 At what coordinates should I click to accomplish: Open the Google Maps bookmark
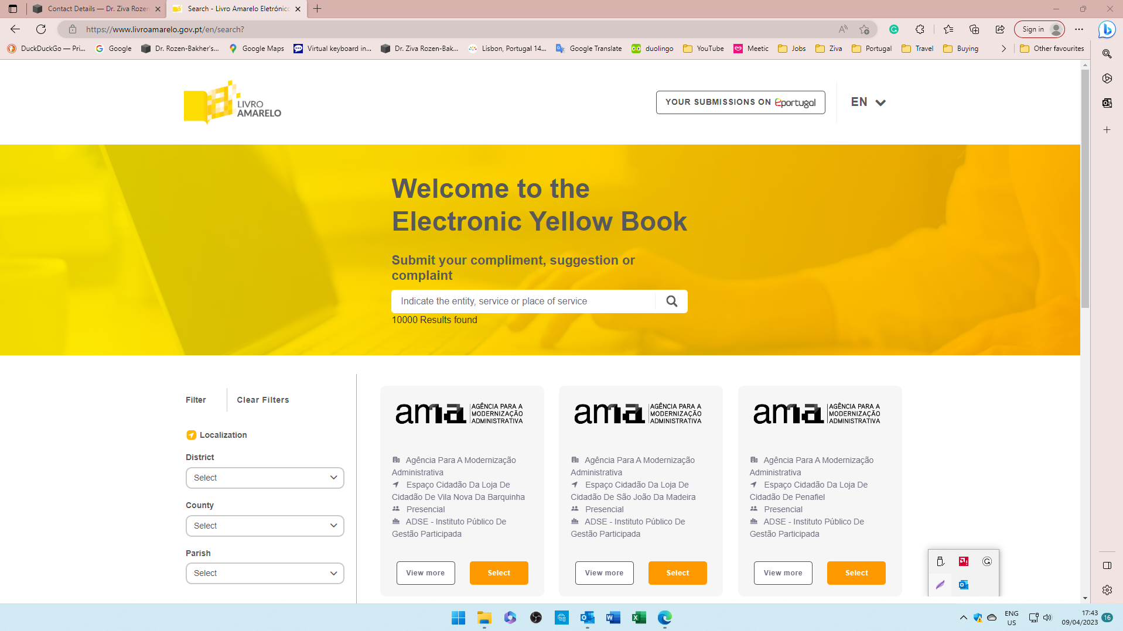[x=256, y=49]
